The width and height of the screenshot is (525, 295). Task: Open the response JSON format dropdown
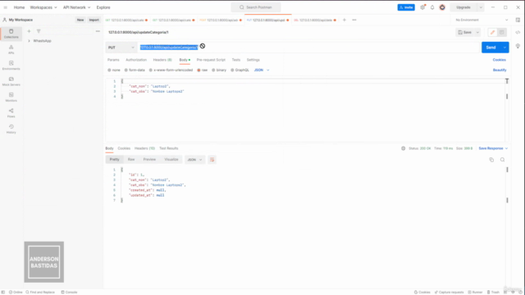tap(194, 160)
